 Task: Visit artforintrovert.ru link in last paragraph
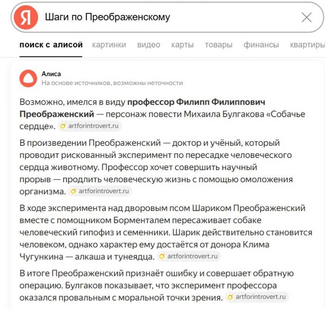pos(260,297)
